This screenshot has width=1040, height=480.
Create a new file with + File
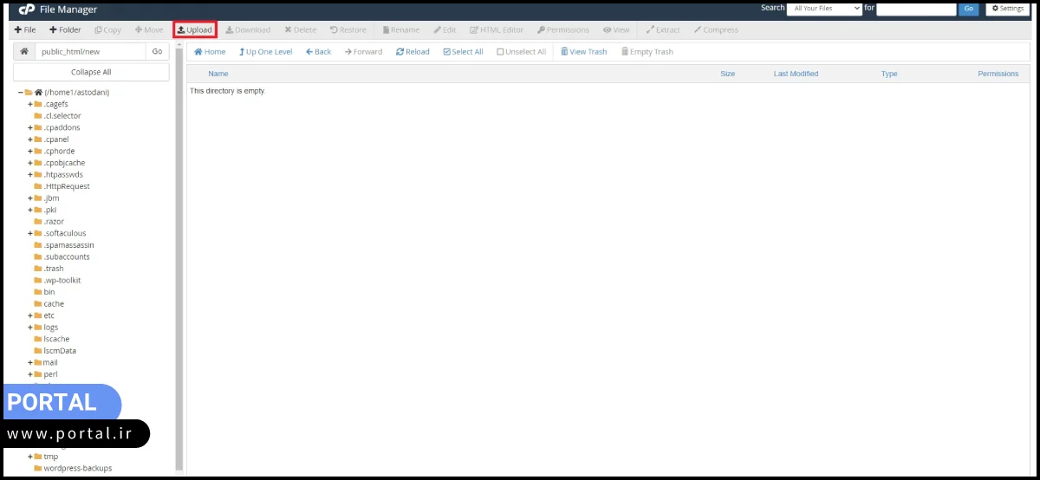tap(25, 29)
